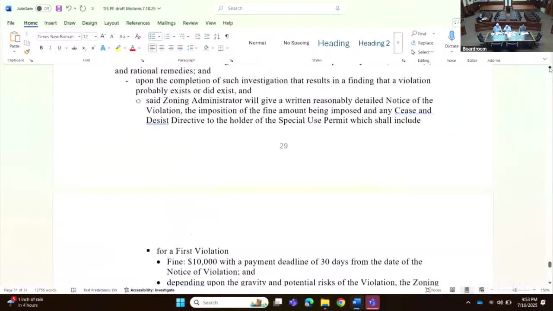
Task: Toggle Italic formatting
Action: click(50, 48)
